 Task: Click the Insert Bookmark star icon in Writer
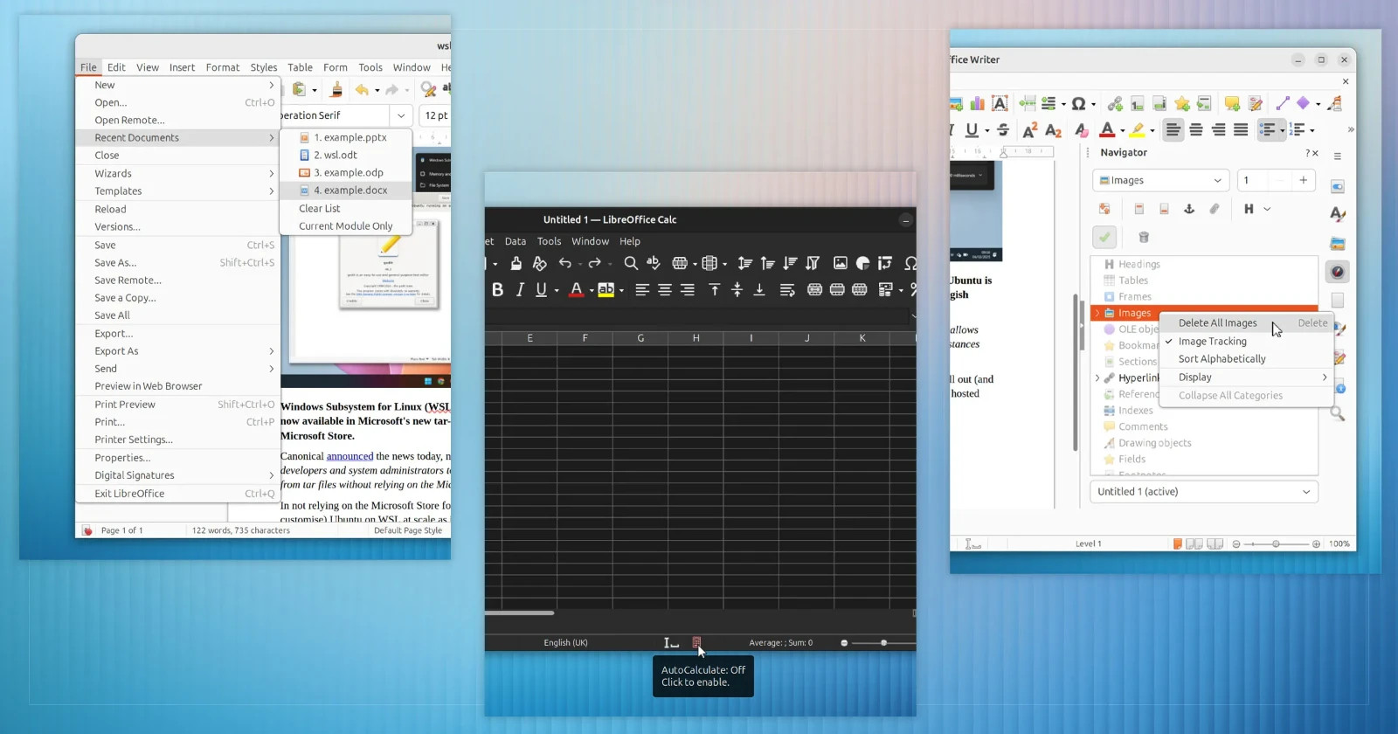tap(1182, 104)
